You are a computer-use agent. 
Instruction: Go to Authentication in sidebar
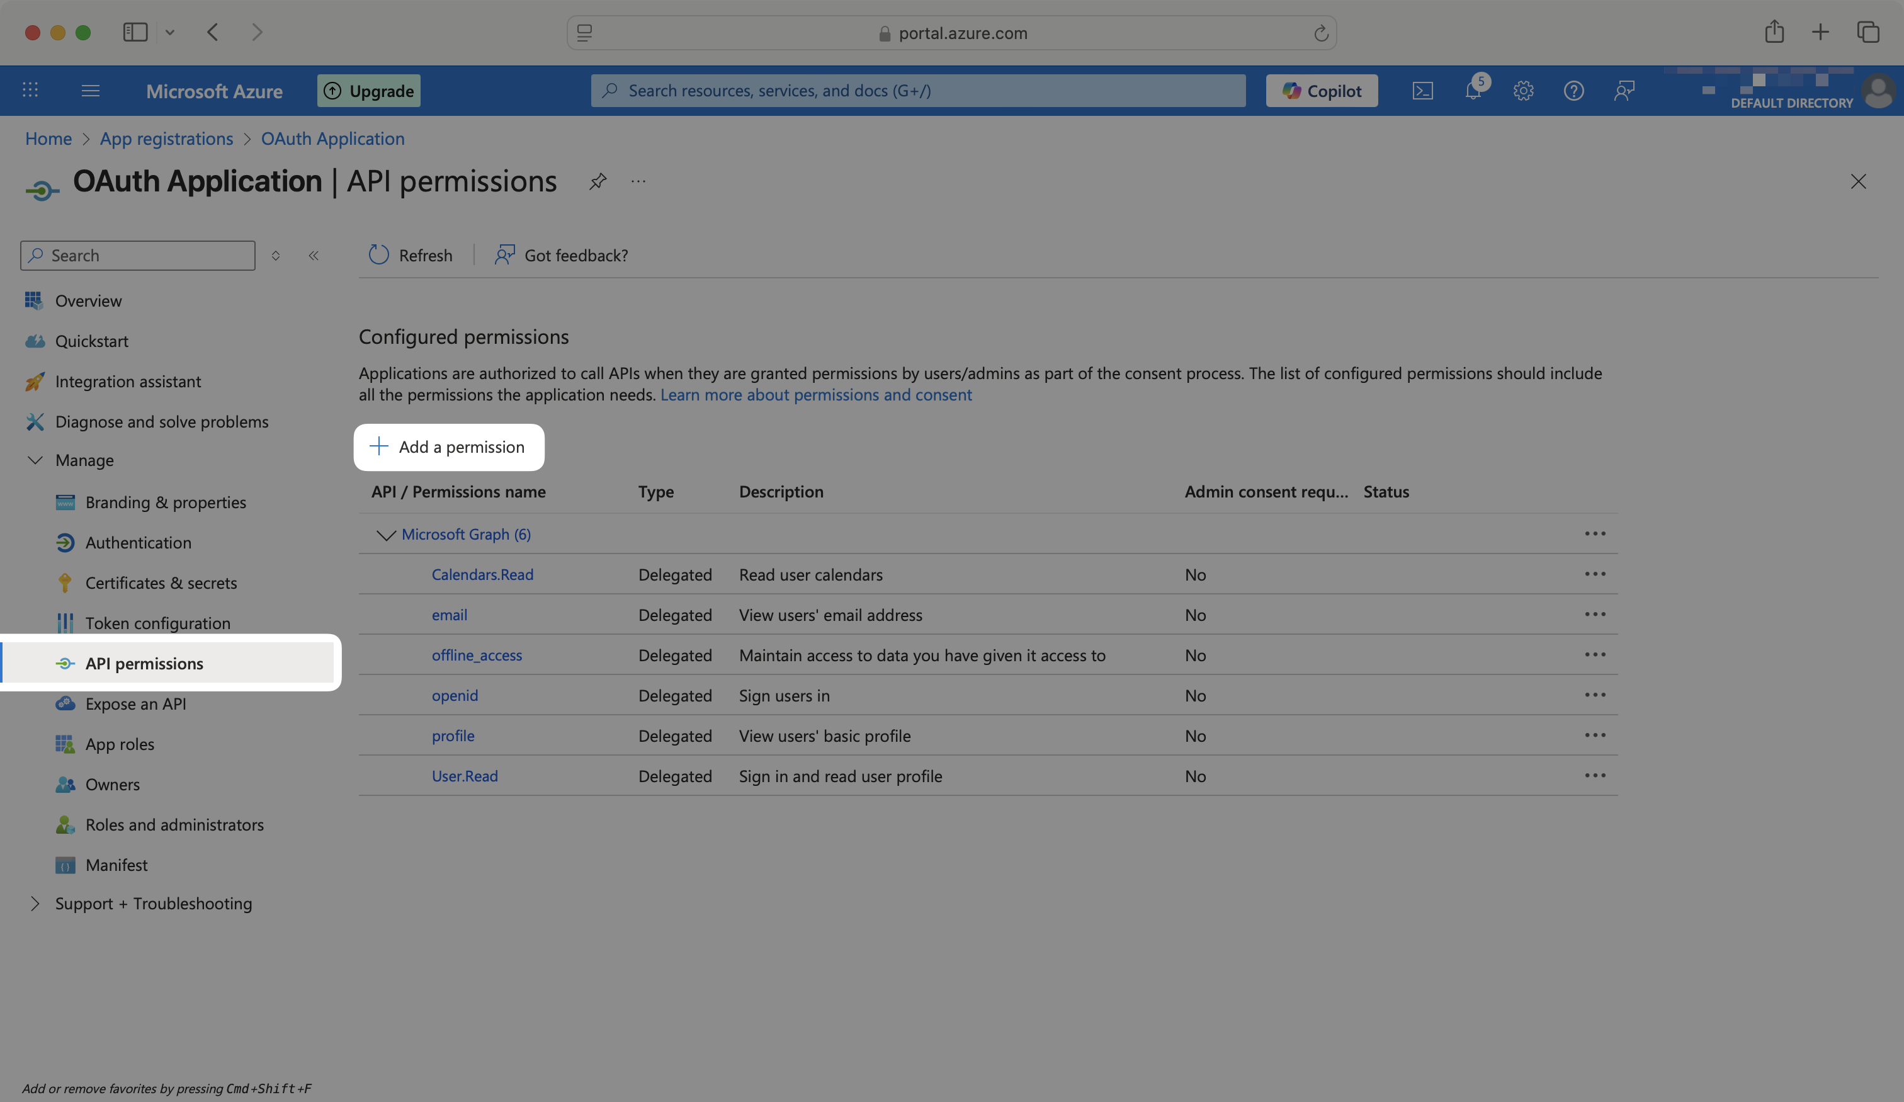139,543
